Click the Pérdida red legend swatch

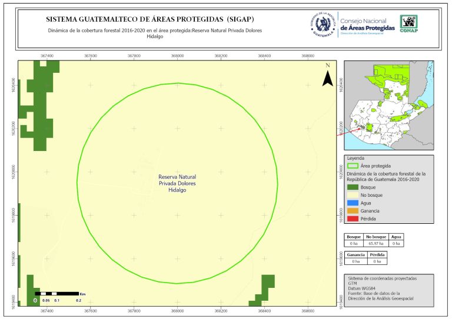[353, 219]
